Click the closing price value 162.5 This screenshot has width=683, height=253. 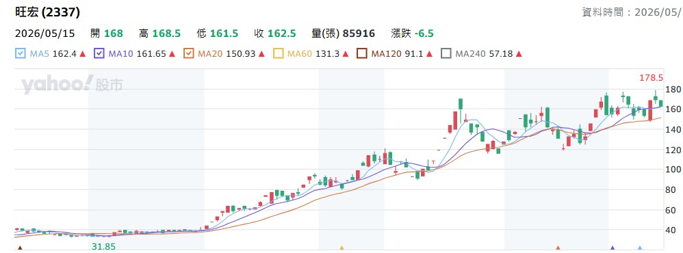[x=281, y=34]
